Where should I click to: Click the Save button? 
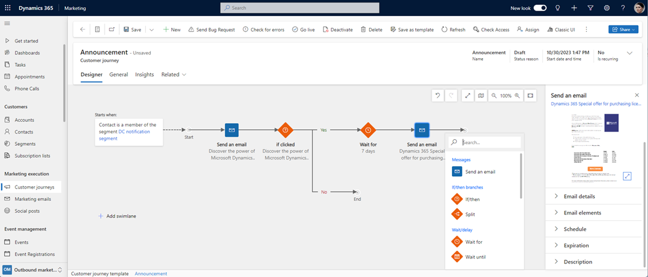tap(132, 30)
